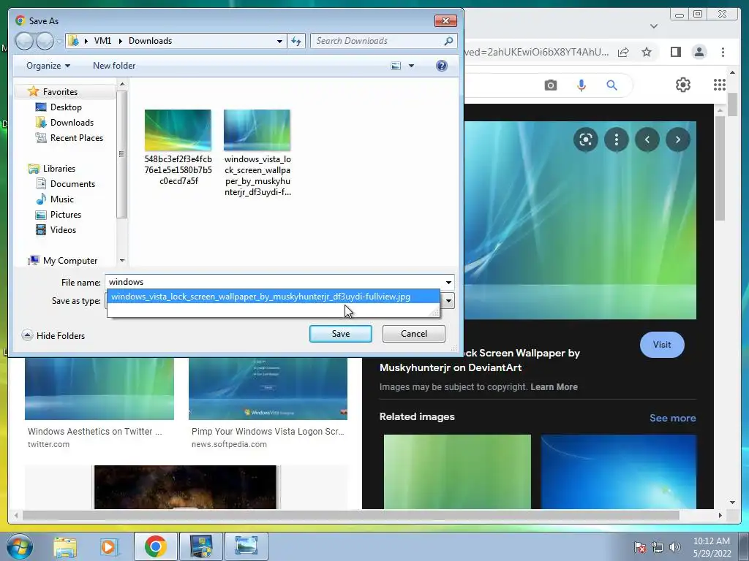The image size is (749, 561).
Task: Open image preview three-dot options
Action: click(616, 140)
